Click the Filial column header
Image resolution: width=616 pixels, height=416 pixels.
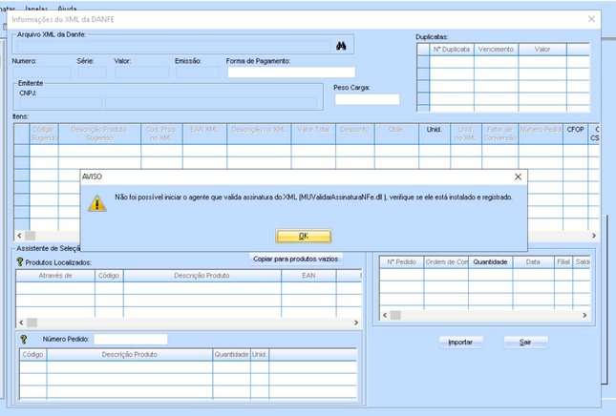pyautogui.click(x=563, y=262)
